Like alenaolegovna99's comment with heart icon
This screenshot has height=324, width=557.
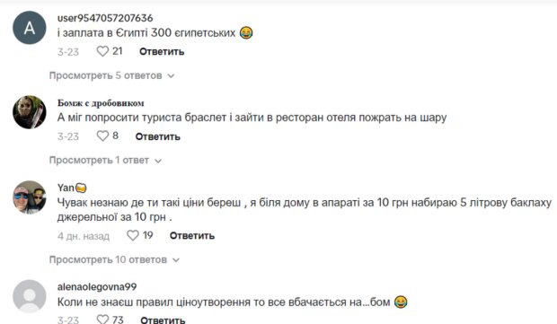click(x=102, y=319)
